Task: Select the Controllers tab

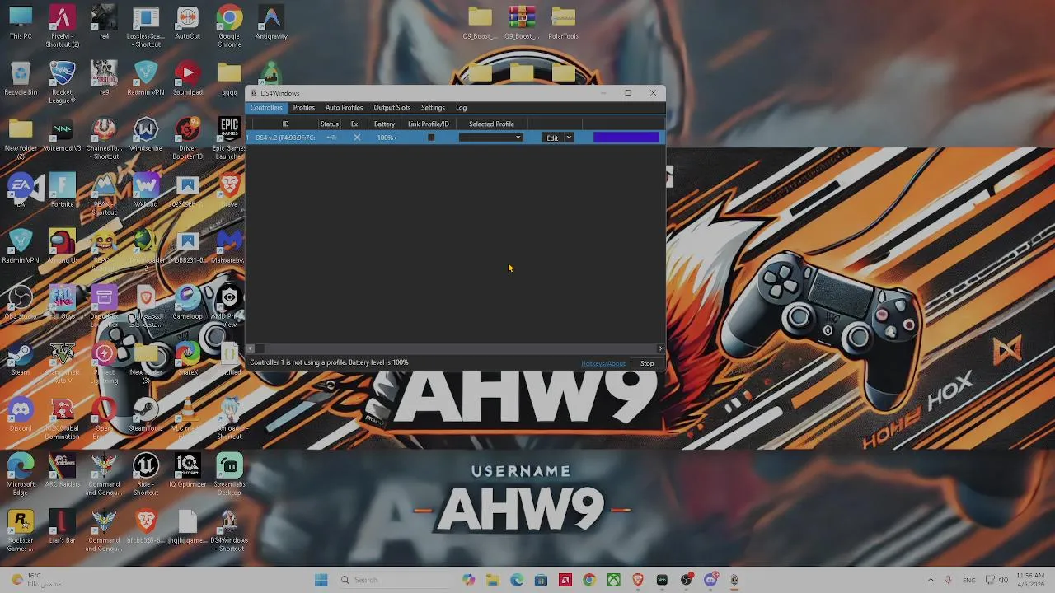Action: 266,108
